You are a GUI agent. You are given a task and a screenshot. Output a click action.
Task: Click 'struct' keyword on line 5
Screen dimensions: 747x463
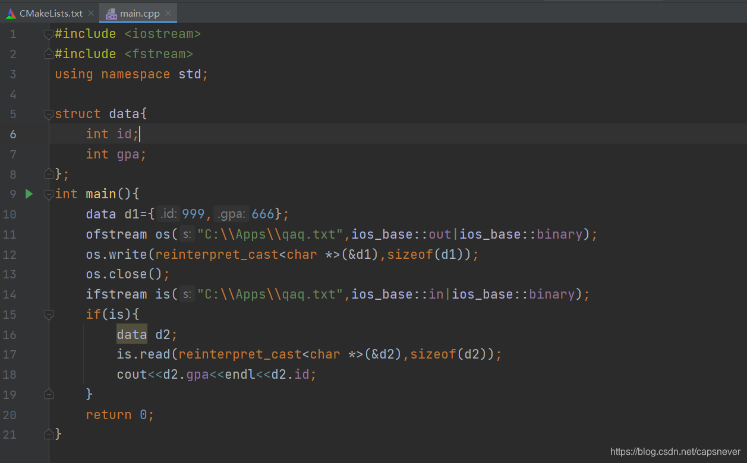pyautogui.click(x=78, y=114)
